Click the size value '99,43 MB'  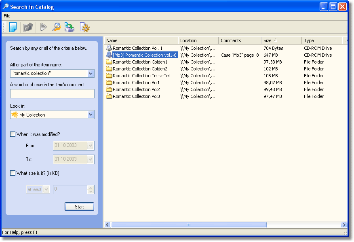click(273, 89)
